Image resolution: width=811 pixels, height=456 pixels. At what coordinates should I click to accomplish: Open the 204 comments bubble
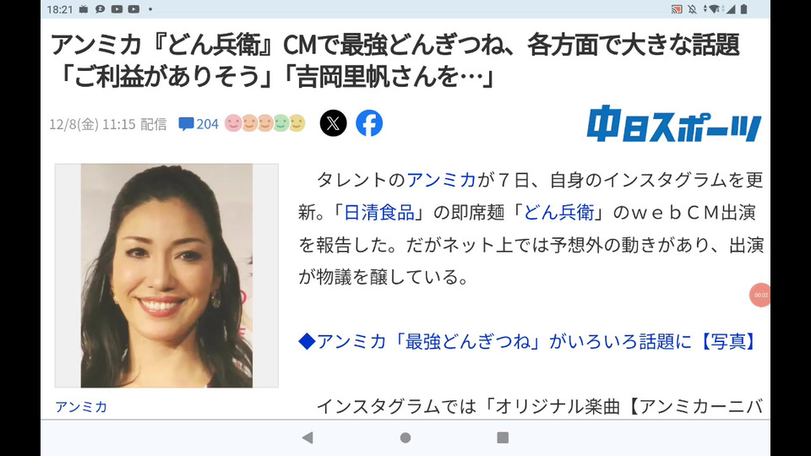click(x=199, y=124)
